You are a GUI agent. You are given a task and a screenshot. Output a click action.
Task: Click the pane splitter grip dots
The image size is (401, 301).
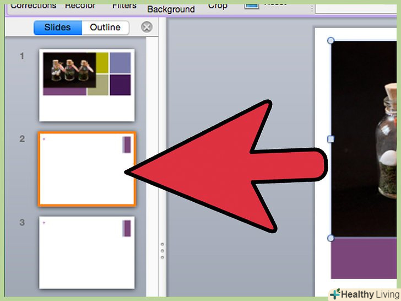[x=162, y=251]
